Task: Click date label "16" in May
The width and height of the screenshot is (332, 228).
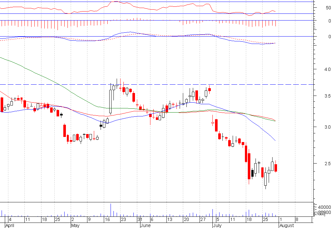Action: [x=107, y=220]
